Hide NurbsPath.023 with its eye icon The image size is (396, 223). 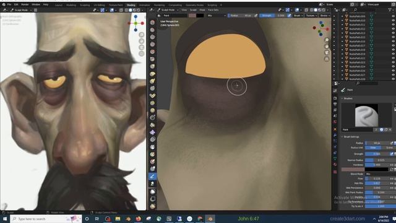tap(394, 62)
